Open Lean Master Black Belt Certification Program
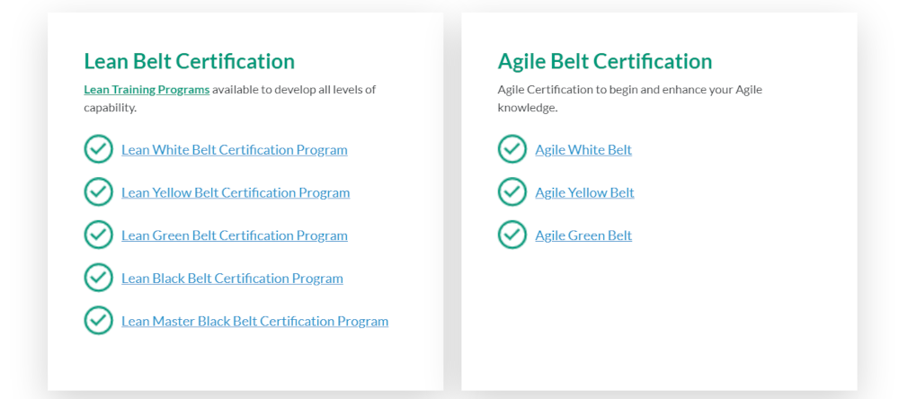899x399 pixels. 255,321
